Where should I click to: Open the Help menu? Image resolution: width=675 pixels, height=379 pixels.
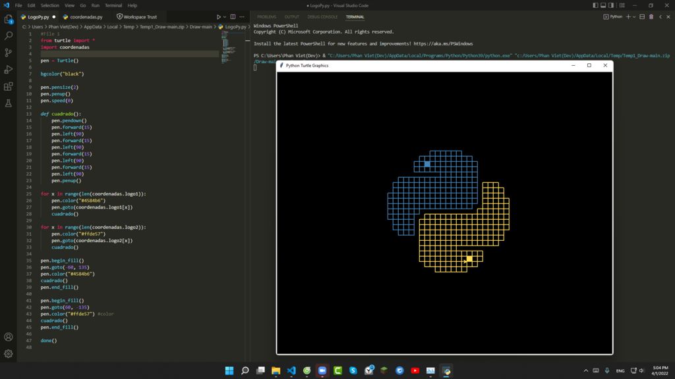132,5
